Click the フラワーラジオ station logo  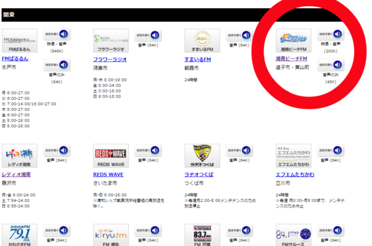(x=111, y=40)
